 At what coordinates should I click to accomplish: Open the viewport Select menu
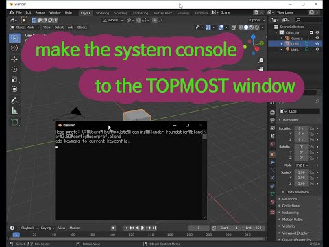pyautogui.click(x=59, y=27)
